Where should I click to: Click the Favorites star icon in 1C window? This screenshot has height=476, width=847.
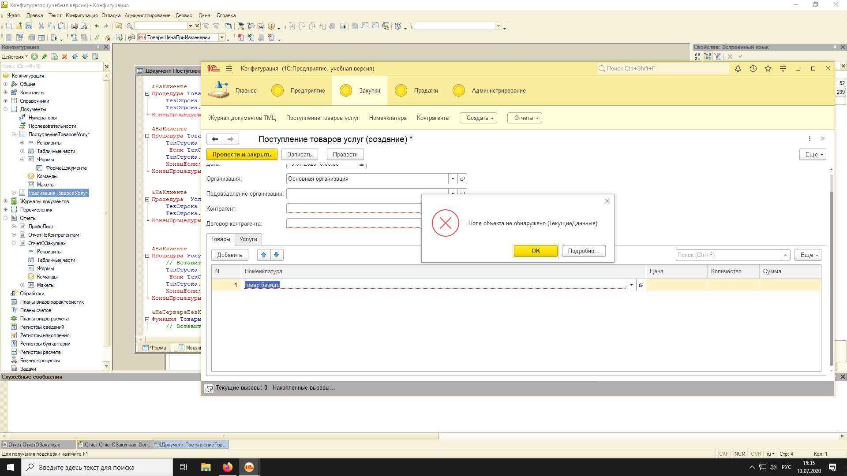768,68
